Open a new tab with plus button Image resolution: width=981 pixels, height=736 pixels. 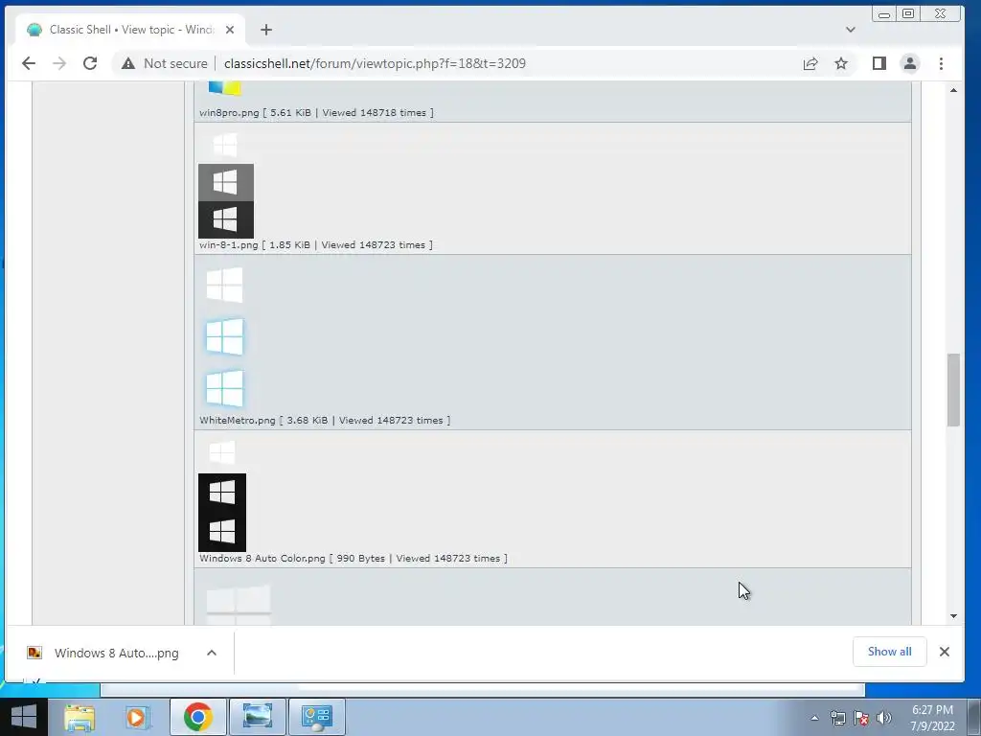266,30
